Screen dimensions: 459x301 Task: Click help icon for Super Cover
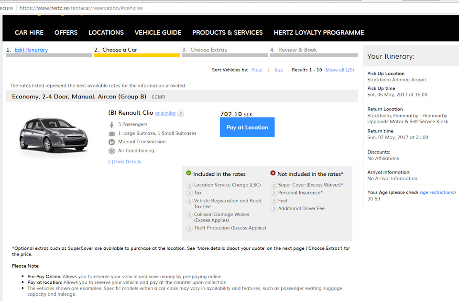(x=273, y=185)
